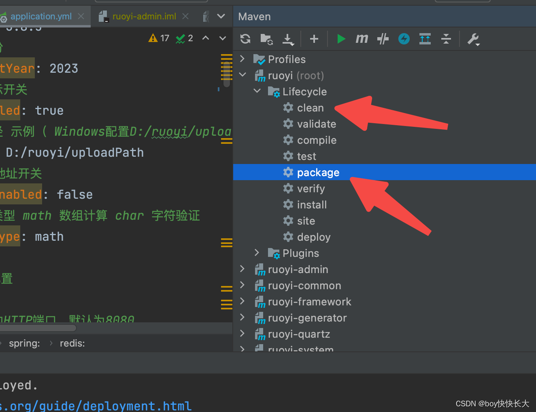Collapse the Lifecycle node

pos(257,91)
